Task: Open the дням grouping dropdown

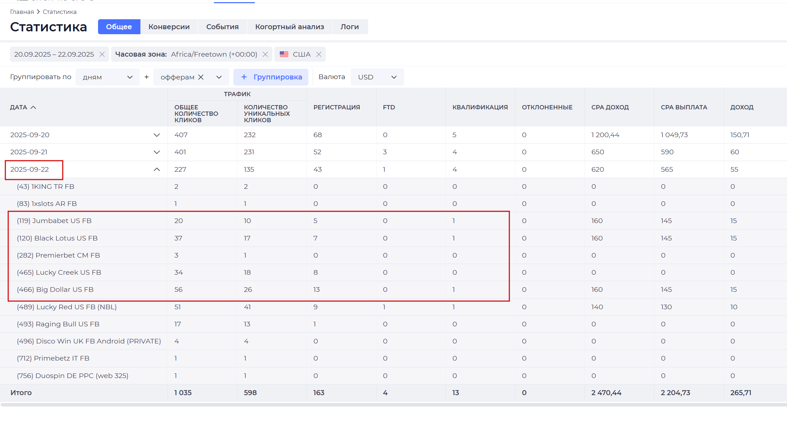Action: (107, 77)
